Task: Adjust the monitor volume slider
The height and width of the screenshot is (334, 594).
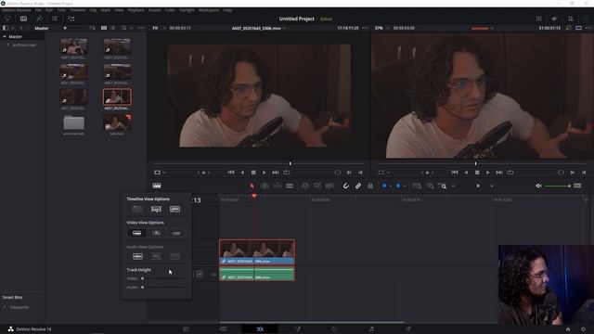Action: click(557, 186)
